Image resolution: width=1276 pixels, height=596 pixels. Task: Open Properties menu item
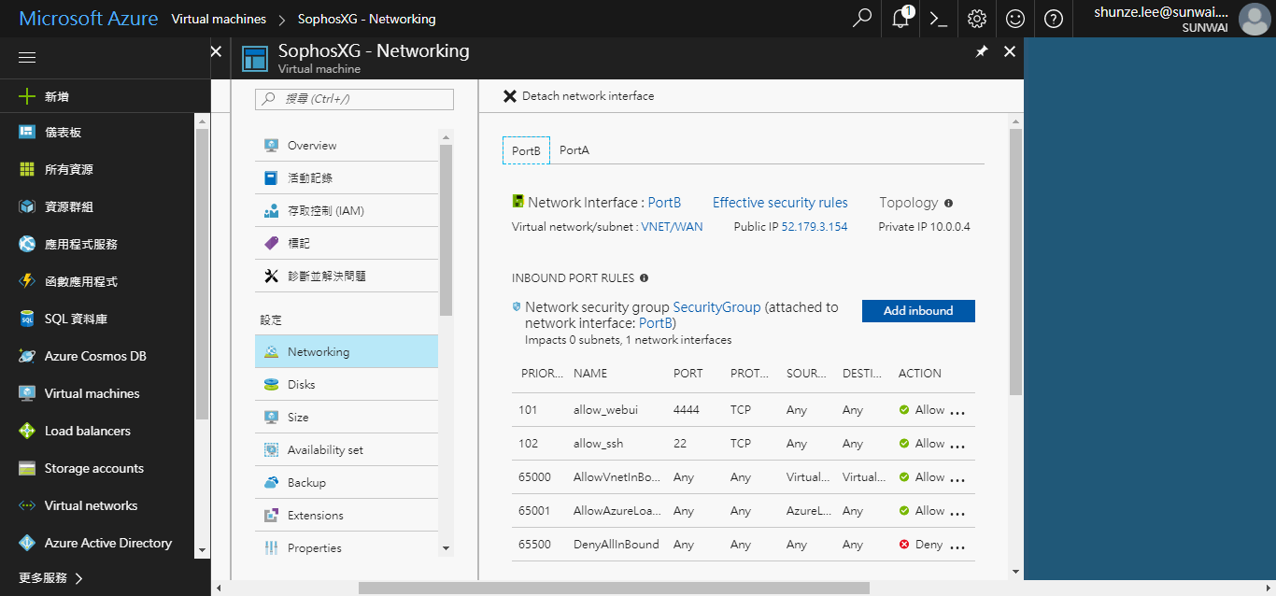[347, 548]
